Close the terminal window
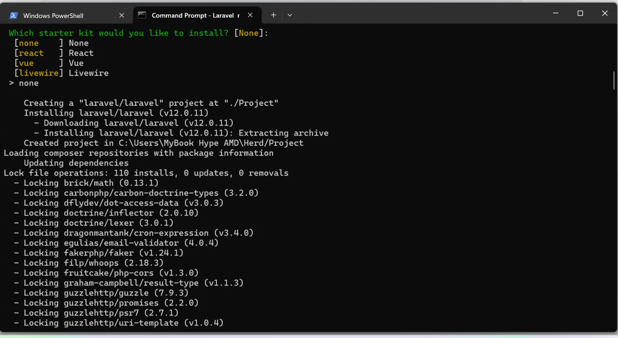This screenshot has width=618, height=338. pos(605,13)
